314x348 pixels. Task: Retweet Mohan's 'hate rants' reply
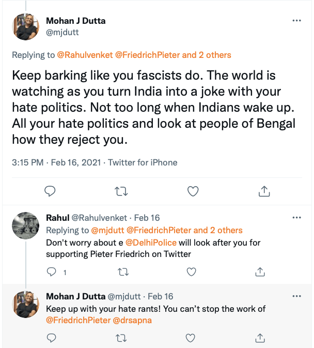pyautogui.click(x=123, y=337)
